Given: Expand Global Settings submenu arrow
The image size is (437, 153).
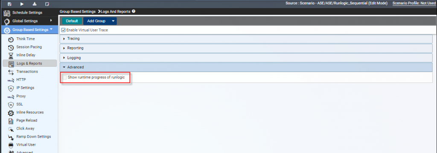Looking at the screenshot, I should point(51,20).
